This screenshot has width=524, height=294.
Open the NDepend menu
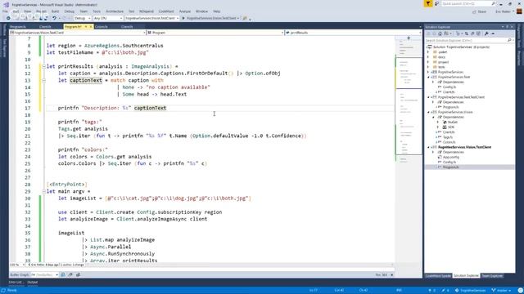click(x=147, y=11)
